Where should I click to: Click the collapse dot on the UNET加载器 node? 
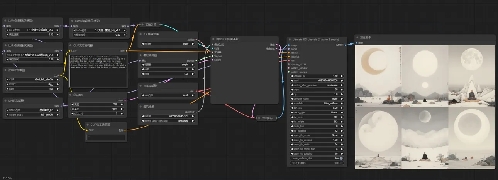point(5,100)
